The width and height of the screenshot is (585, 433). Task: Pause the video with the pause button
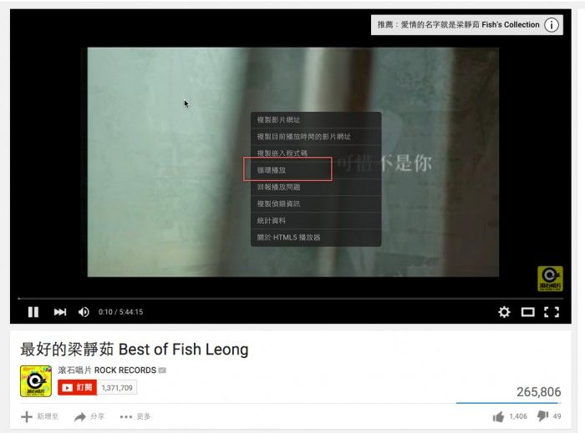[x=33, y=312]
